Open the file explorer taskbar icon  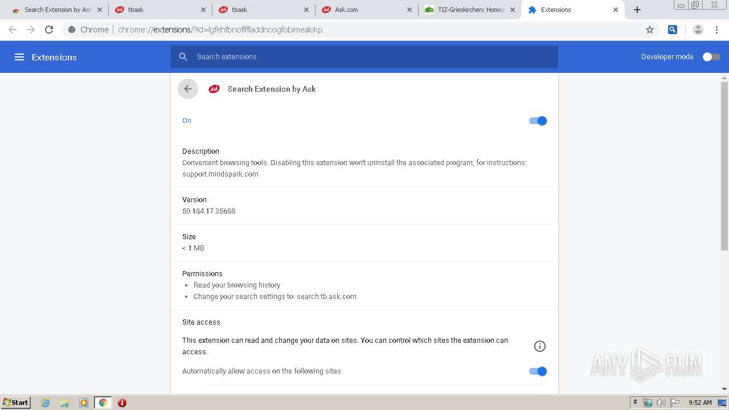(64, 403)
